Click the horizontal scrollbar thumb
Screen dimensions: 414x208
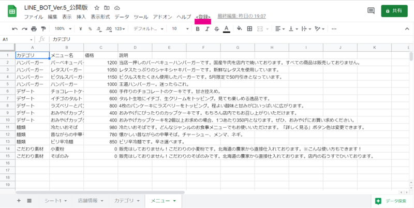(x=100, y=192)
